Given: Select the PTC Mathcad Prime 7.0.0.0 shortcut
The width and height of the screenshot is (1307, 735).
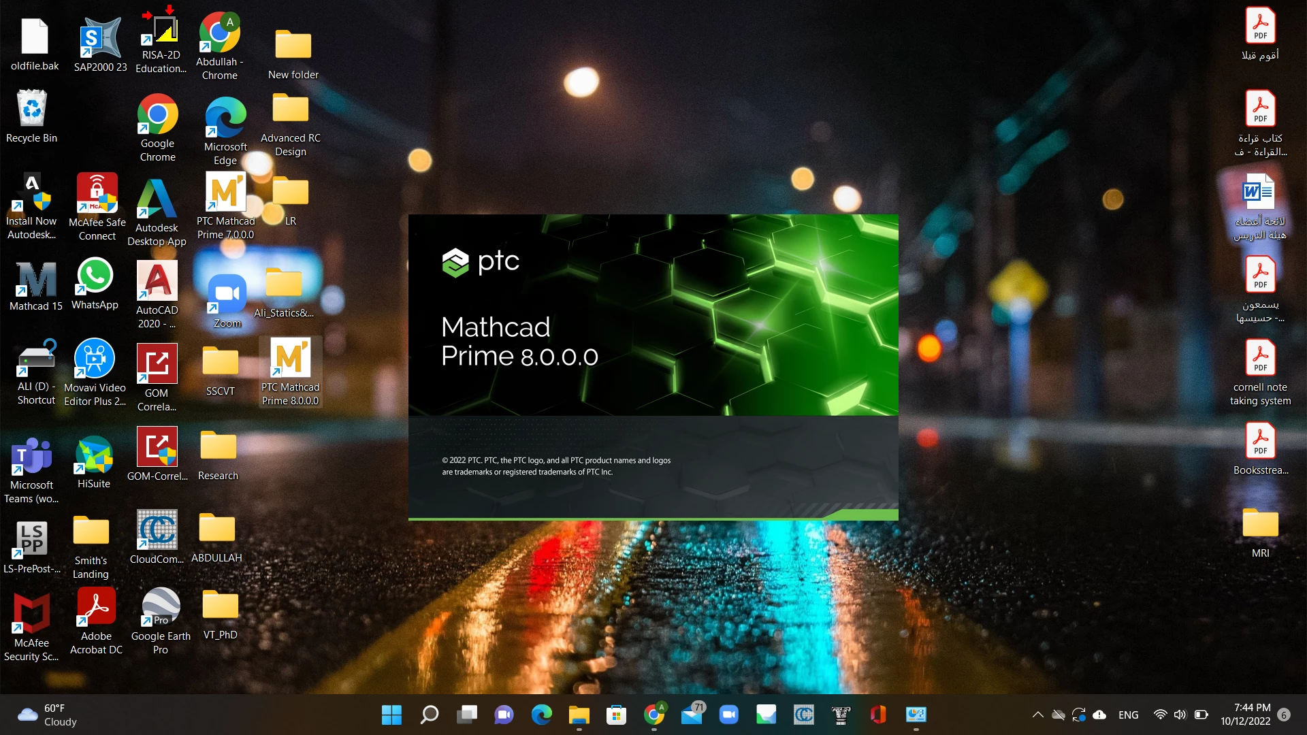Looking at the screenshot, I should coord(225,193).
